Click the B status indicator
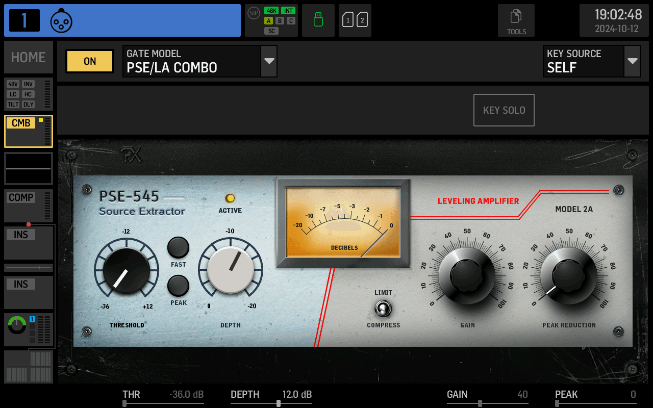The width and height of the screenshot is (653, 408). (x=280, y=21)
